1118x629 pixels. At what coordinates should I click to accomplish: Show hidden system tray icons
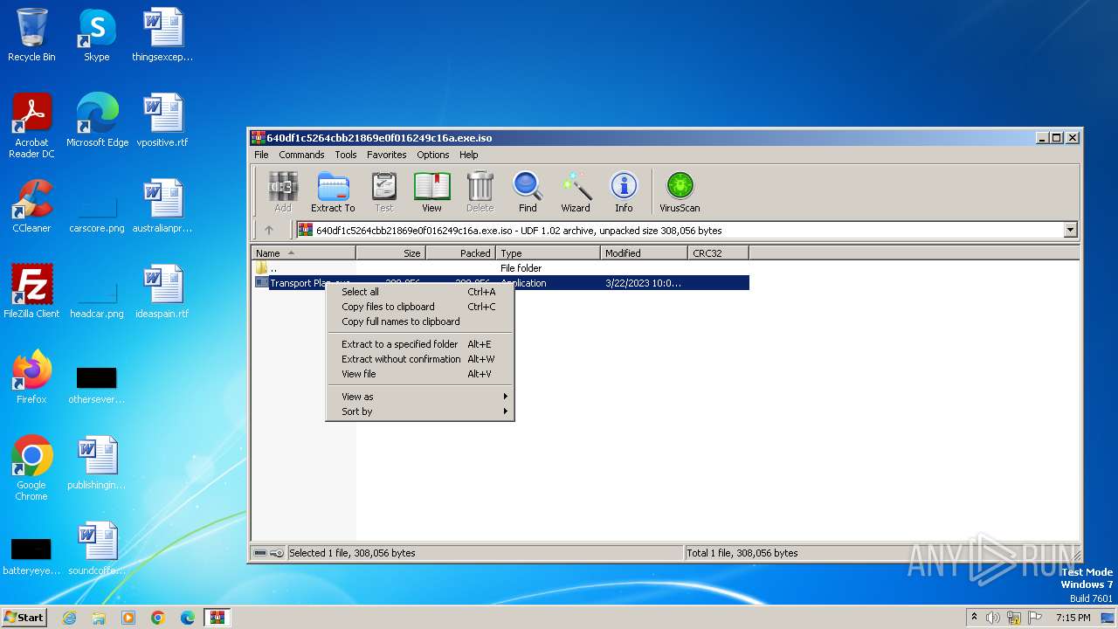[x=974, y=618]
